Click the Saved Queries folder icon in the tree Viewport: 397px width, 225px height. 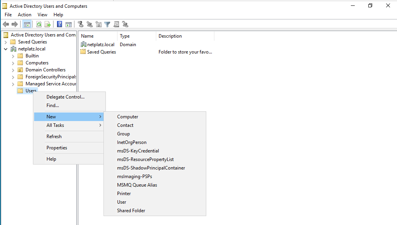tap(13, 42)
